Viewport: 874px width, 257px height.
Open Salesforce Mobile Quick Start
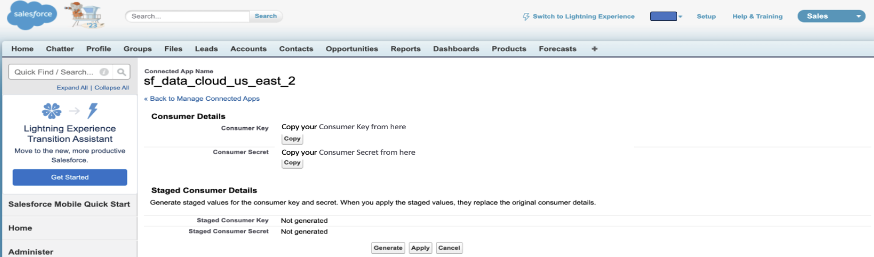tap(69, 204)
